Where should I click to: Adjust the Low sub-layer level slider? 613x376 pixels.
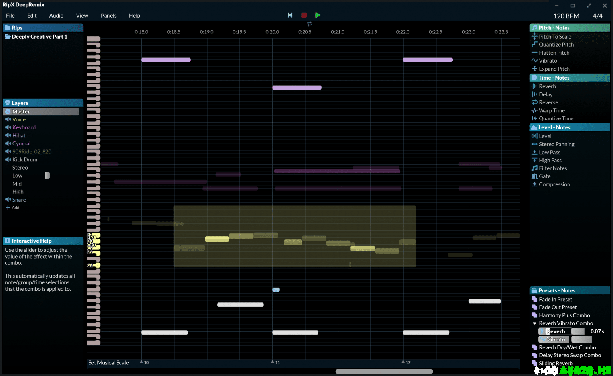(47, 176)
